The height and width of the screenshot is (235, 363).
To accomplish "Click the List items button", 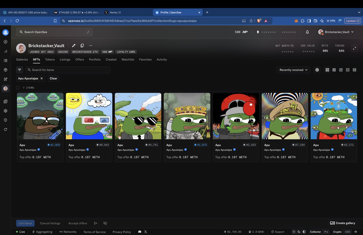I will click(25, 223).
